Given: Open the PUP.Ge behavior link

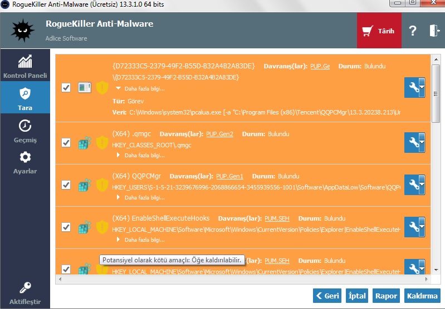Looking at the screenshot, I should (320, 66).
